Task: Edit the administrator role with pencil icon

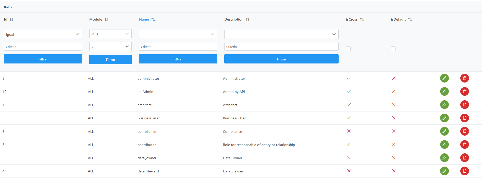Action: tap(444, 78)
